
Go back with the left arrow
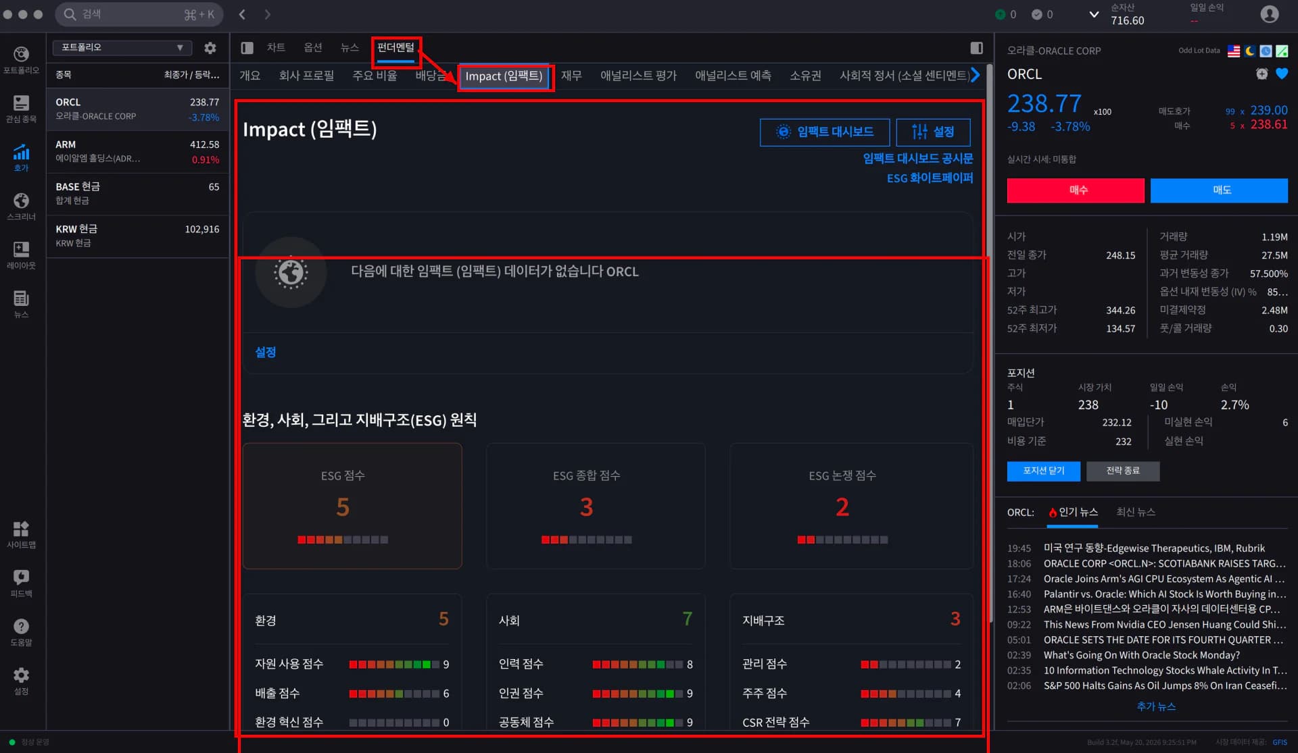click(x=242, y=14)
